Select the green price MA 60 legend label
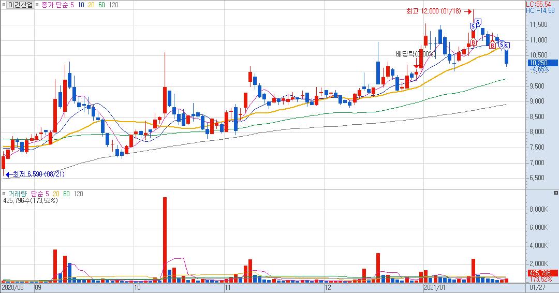This screenshot has height=293, width=559. 101,5
